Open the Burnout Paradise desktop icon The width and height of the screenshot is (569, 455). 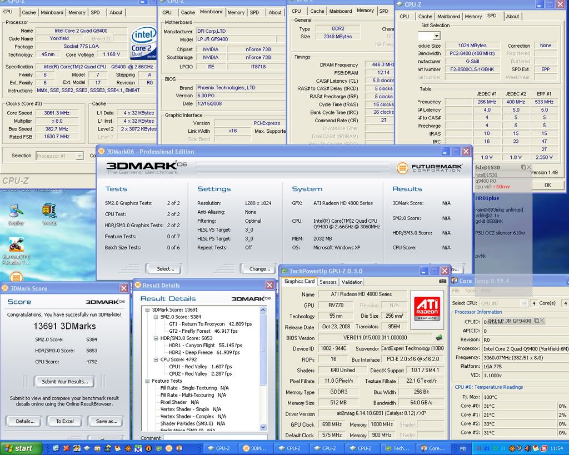(x=16, y=245)
